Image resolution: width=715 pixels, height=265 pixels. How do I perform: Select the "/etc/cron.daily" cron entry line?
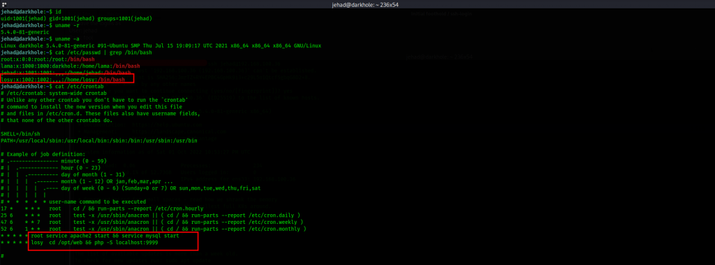pyautogui.click(x=151, y=215)
